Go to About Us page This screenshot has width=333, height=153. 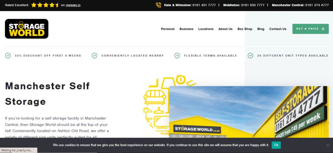pos(225,29)
